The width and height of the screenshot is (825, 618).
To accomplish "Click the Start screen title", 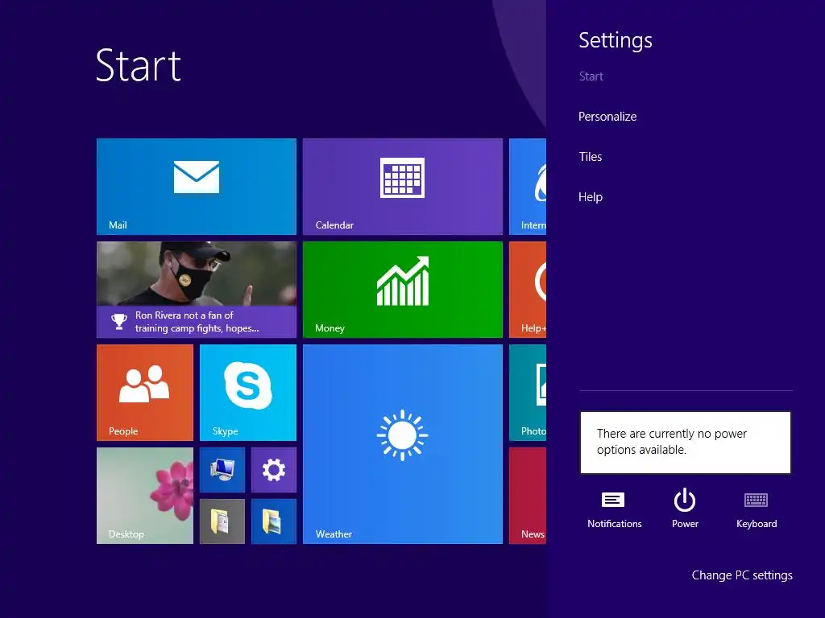I will pyautogui.click(x=139, y=66).
